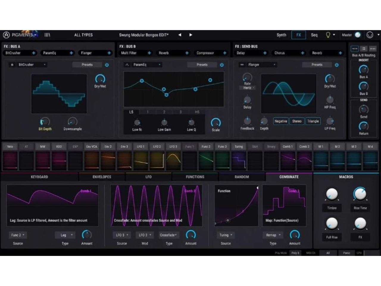Open the ENVELOPES modulation tab
This screenshot has height=286, width=381.
pyautogui.click(x=102, y=177)
